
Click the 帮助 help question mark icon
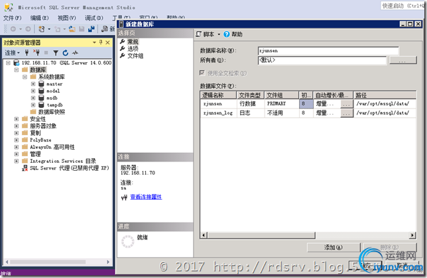click(x=226, y=34)
